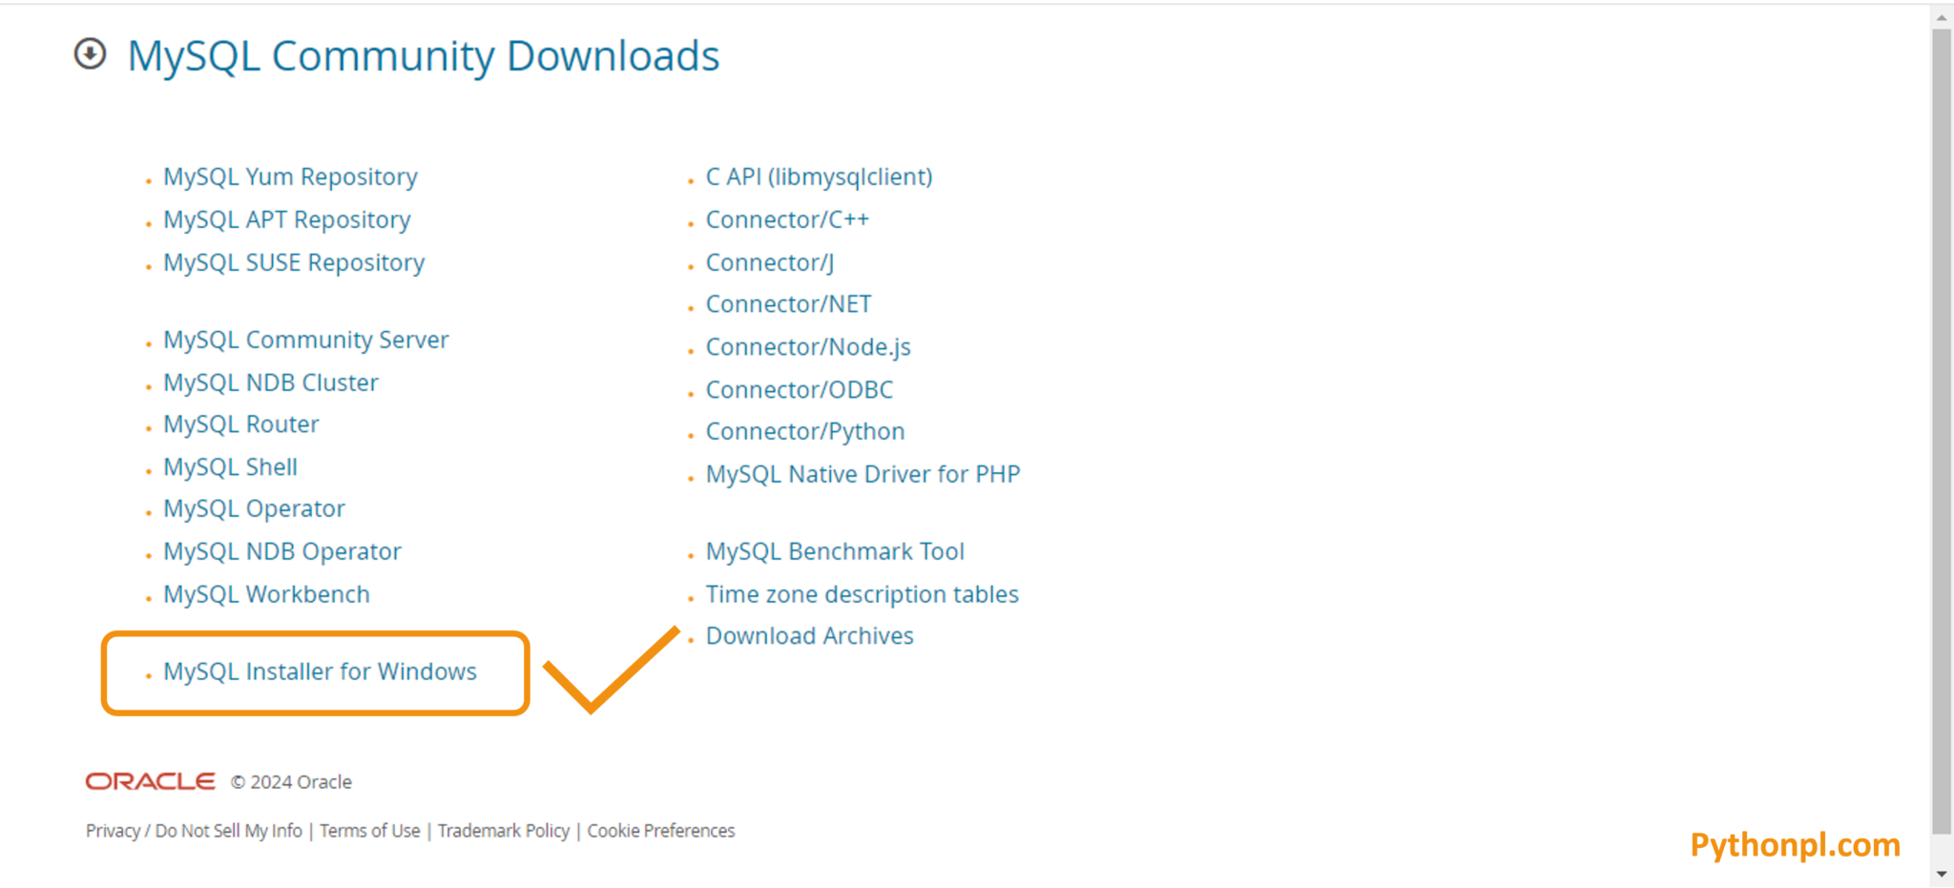The height and width of the screenshot is (888, 1954).
Task: Open Connector/Python downloads
Action: point(804,431)
